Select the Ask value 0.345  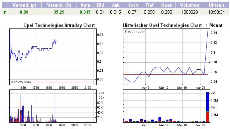pos(115,12)
